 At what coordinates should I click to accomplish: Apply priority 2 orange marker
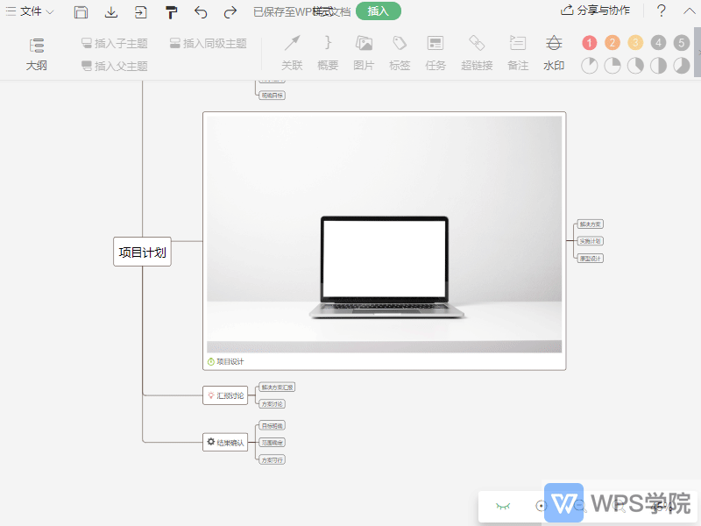tap(612, 43)
